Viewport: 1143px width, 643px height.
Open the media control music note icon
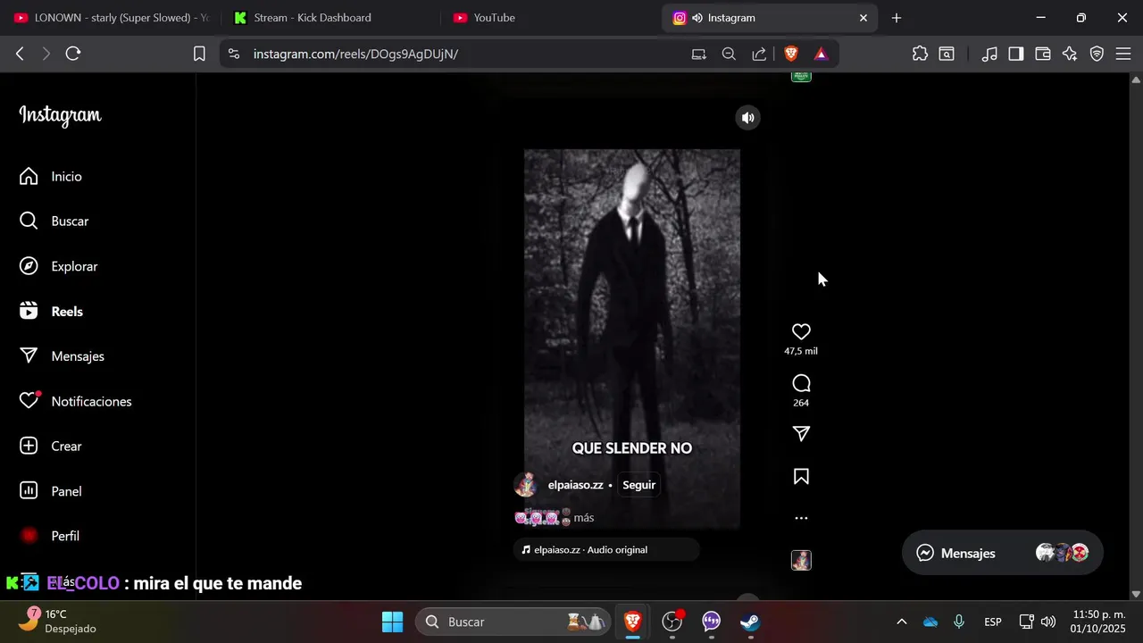tap(989, 54)
